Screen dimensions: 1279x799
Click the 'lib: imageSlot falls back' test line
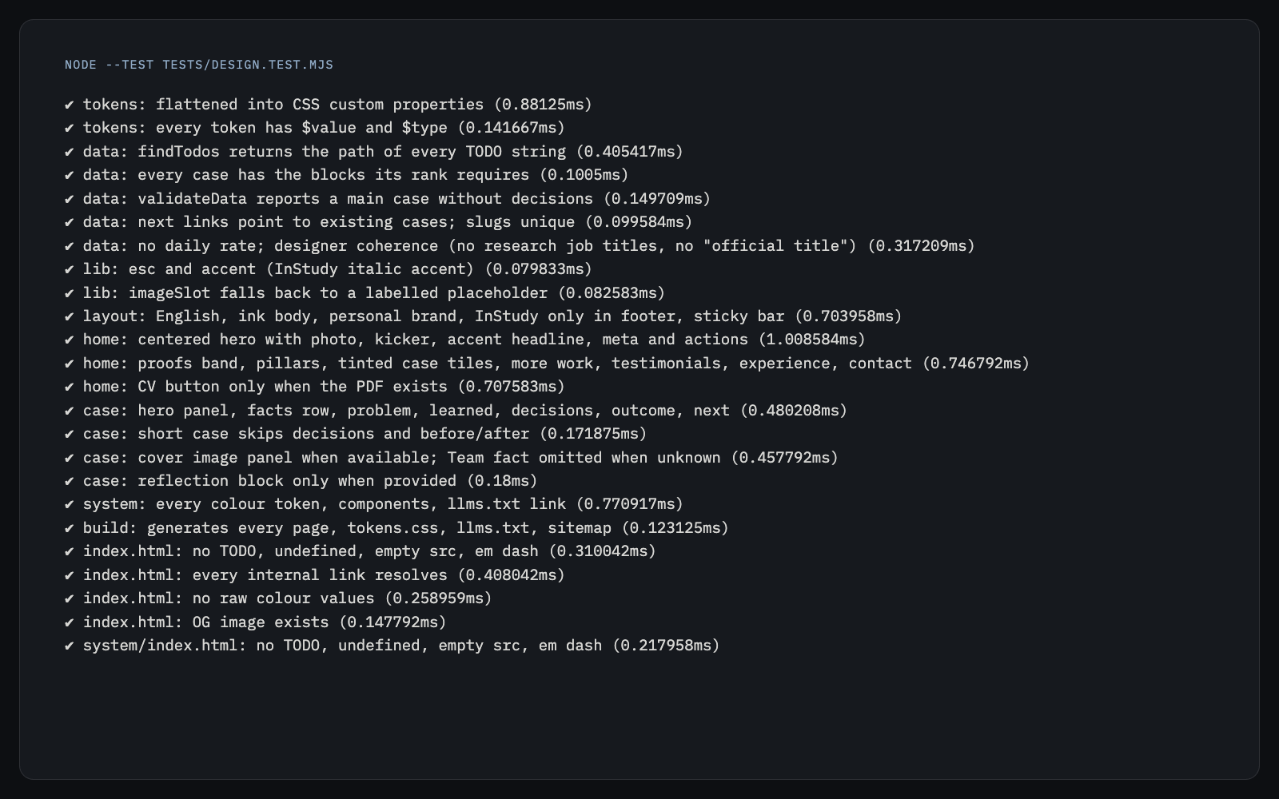[x=365, y=293]
